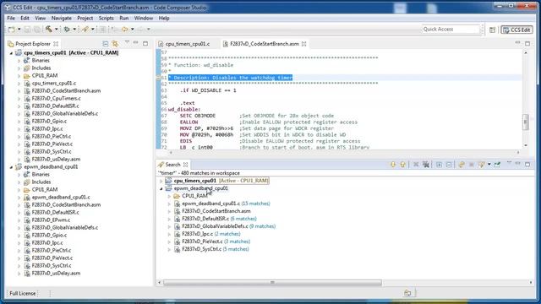541x304 pixels.
Task: Select CPU1_RAM folder in search results
Action: pos(194,196)
